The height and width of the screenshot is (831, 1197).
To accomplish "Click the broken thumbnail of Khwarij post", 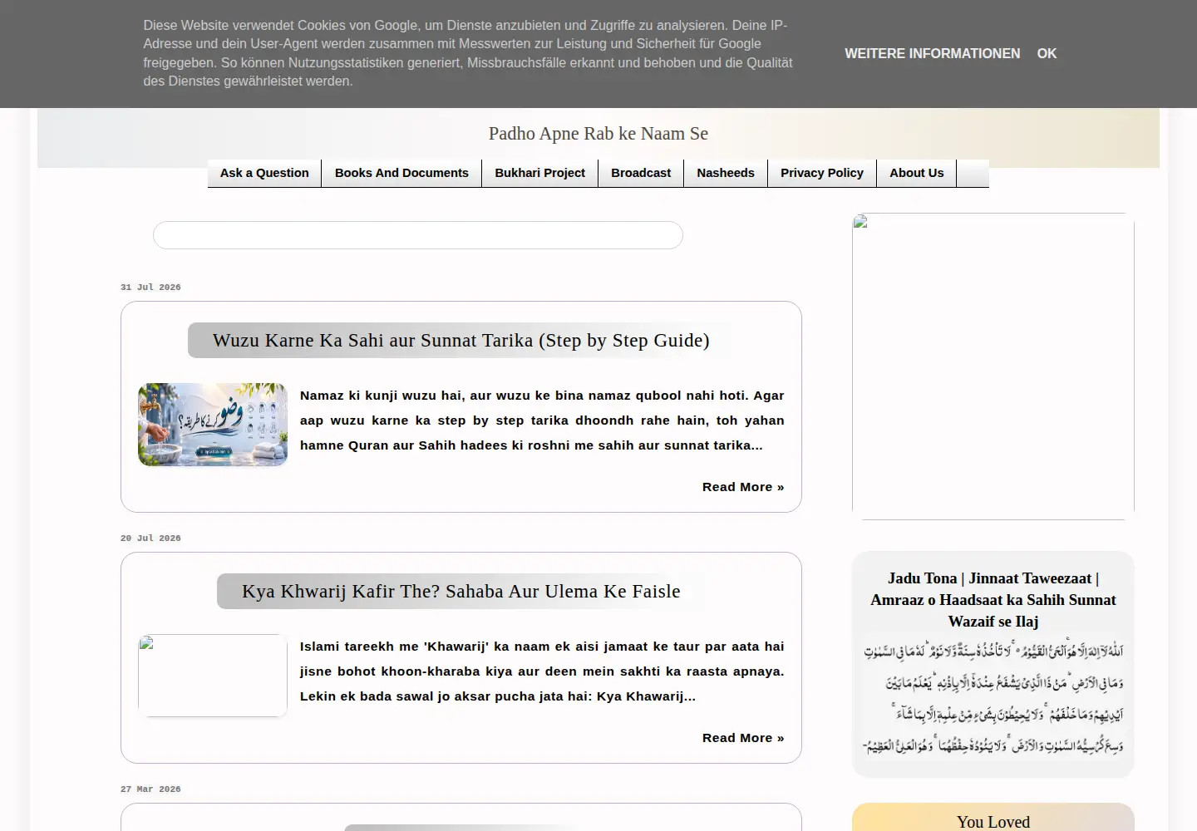I will pos(213,676).
